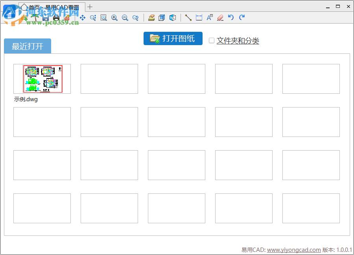Viewport: 354px width, 255px height.
Task: Click the Redo icon
Action: [242, 18]
